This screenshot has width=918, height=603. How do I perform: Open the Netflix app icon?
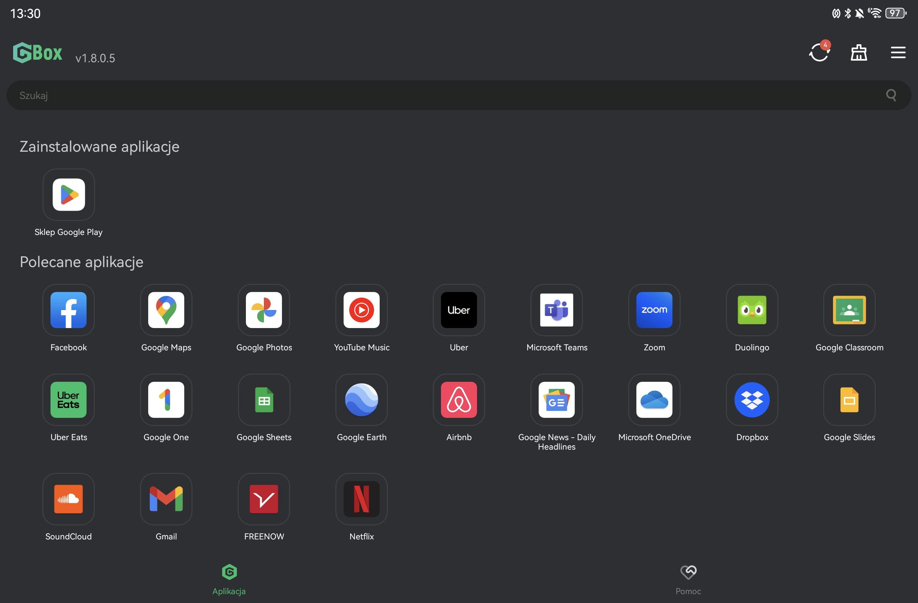pos(361,499)
